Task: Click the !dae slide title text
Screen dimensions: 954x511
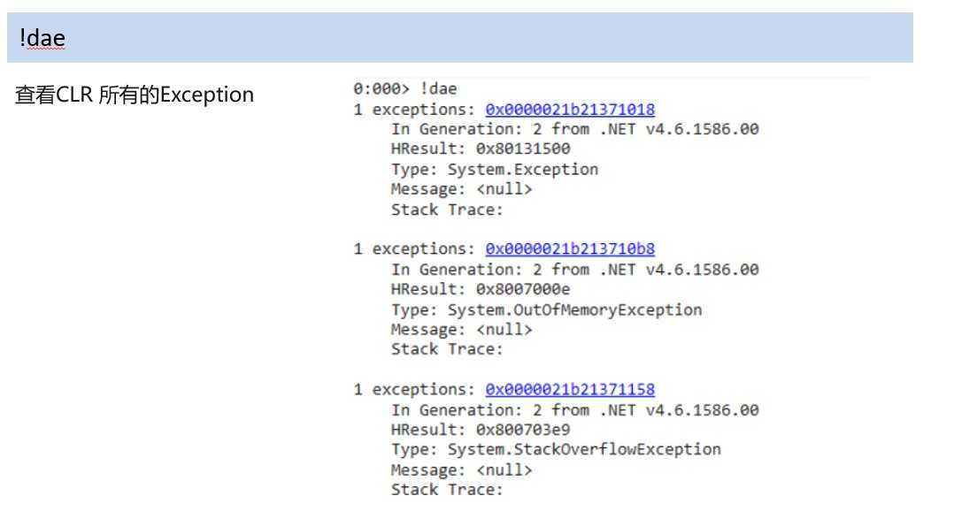Action: tap(42, 38)
